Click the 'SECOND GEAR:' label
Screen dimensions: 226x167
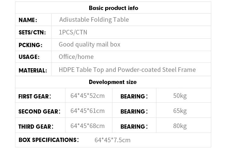pyautogui.click(x=39, y=111)
